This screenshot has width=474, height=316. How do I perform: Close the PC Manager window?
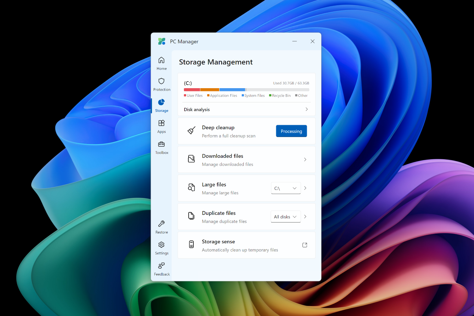pos(313,41)
